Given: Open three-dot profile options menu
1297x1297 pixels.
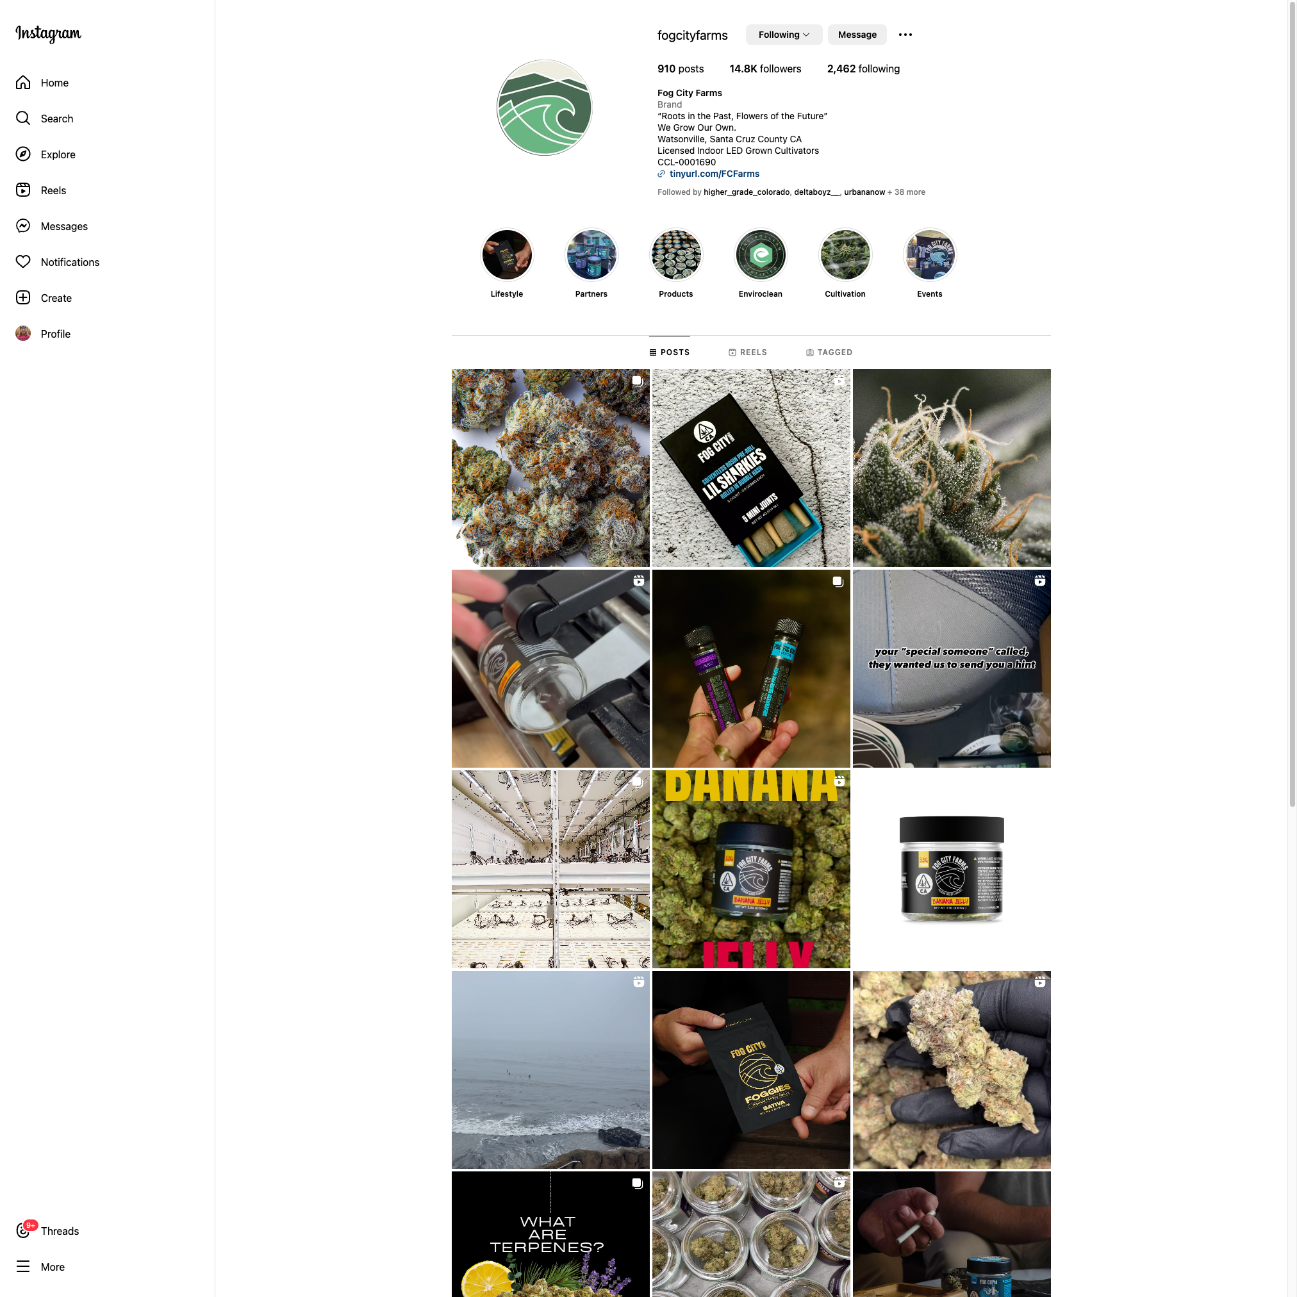Looking at the screenshot, I should click(x=905, y=35).
